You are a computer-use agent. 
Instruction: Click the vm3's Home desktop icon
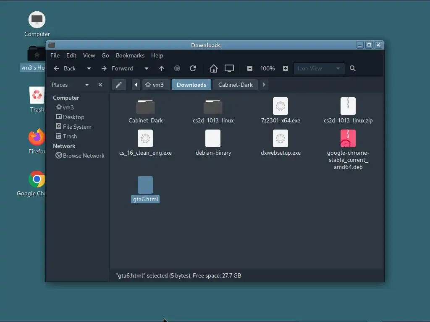[x=37, y=54]
